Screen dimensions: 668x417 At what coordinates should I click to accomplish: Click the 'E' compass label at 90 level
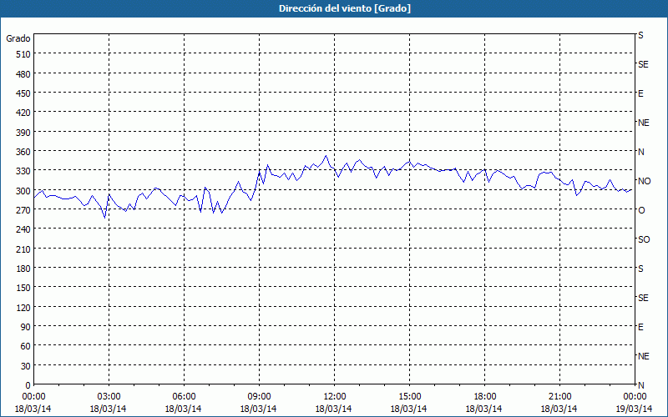(x=640, y=327)
